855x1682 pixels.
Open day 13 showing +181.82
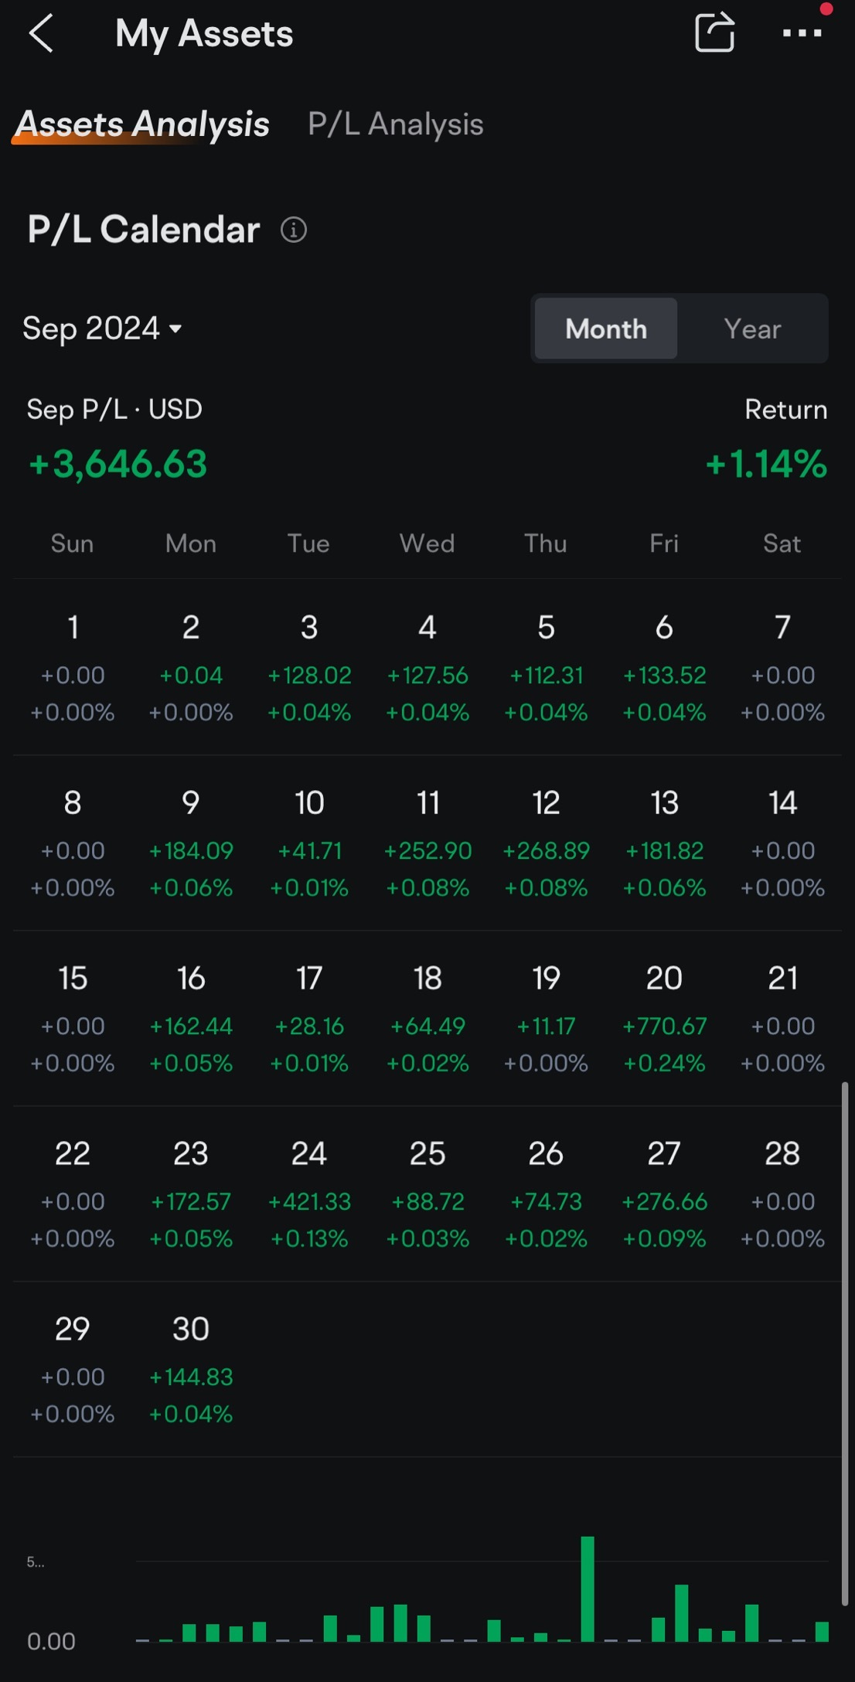click(664, 843)
